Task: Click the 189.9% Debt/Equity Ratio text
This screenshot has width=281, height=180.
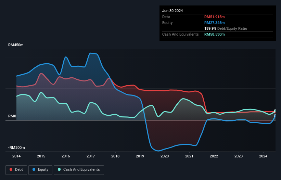Action: coord(226,28)
